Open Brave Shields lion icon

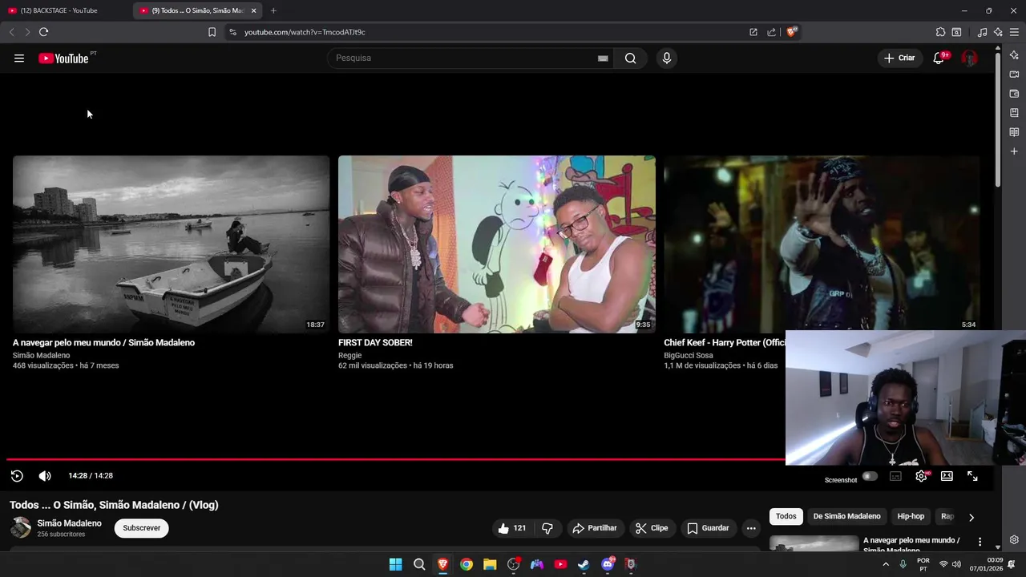pyautogui.click(x=791, y=32)
